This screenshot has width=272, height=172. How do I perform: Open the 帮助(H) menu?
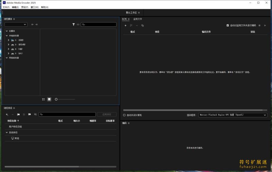click(x=45, y=7)
